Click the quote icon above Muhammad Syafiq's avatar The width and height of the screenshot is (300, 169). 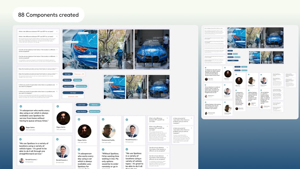click(x=103, y=119)
